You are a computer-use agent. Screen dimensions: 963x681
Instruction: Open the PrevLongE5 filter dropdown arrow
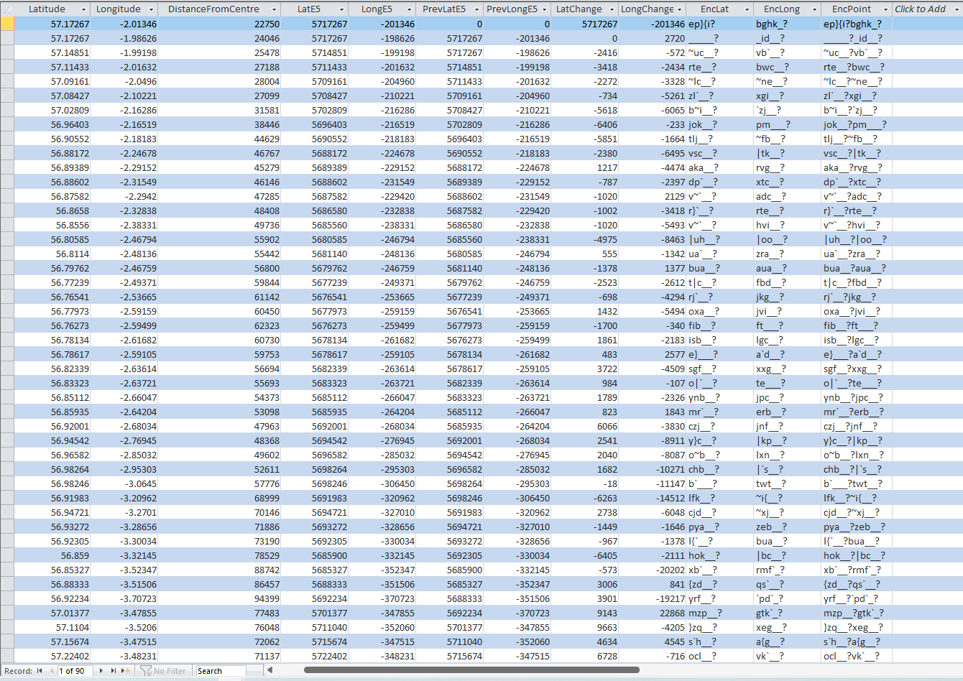point(545,9)
